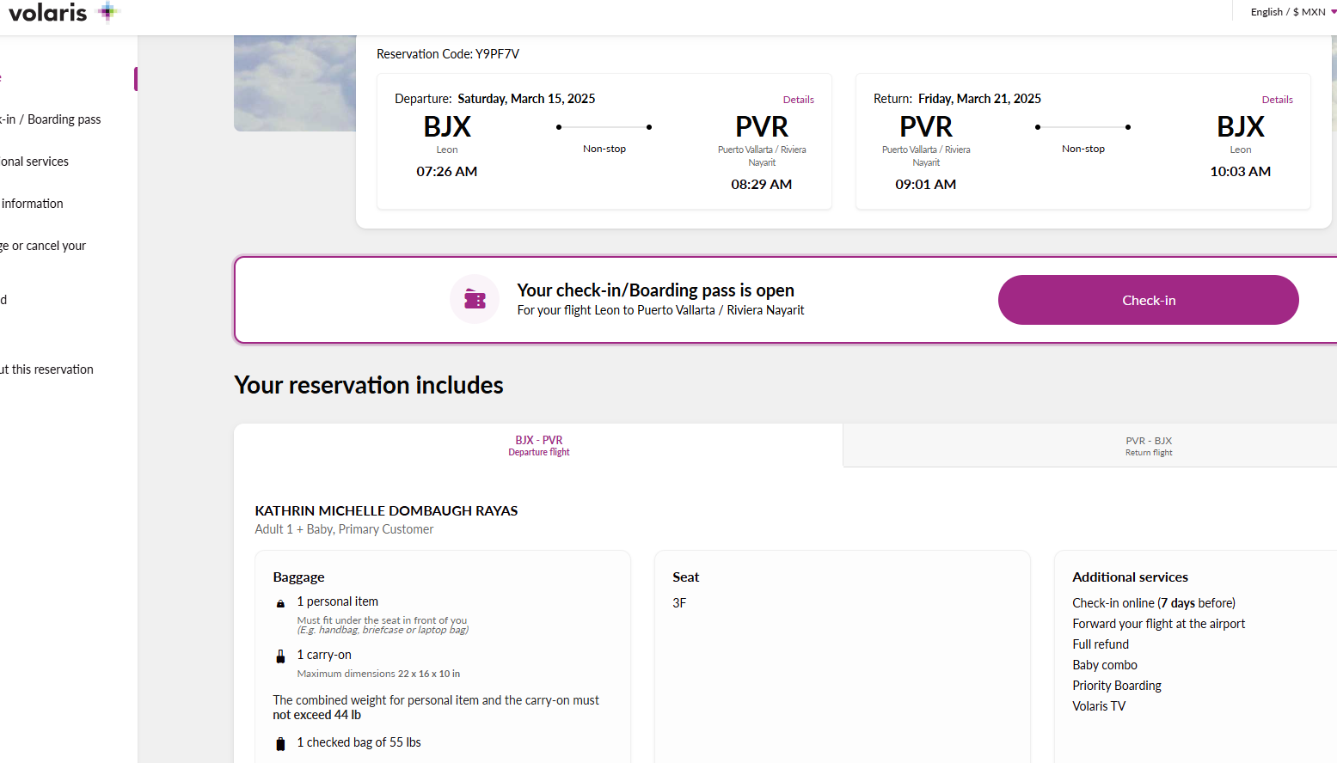Click the sky photo thumbnail above the reservation card
The width and height of the screenshot is (1337, 763).
coord(294,82)
